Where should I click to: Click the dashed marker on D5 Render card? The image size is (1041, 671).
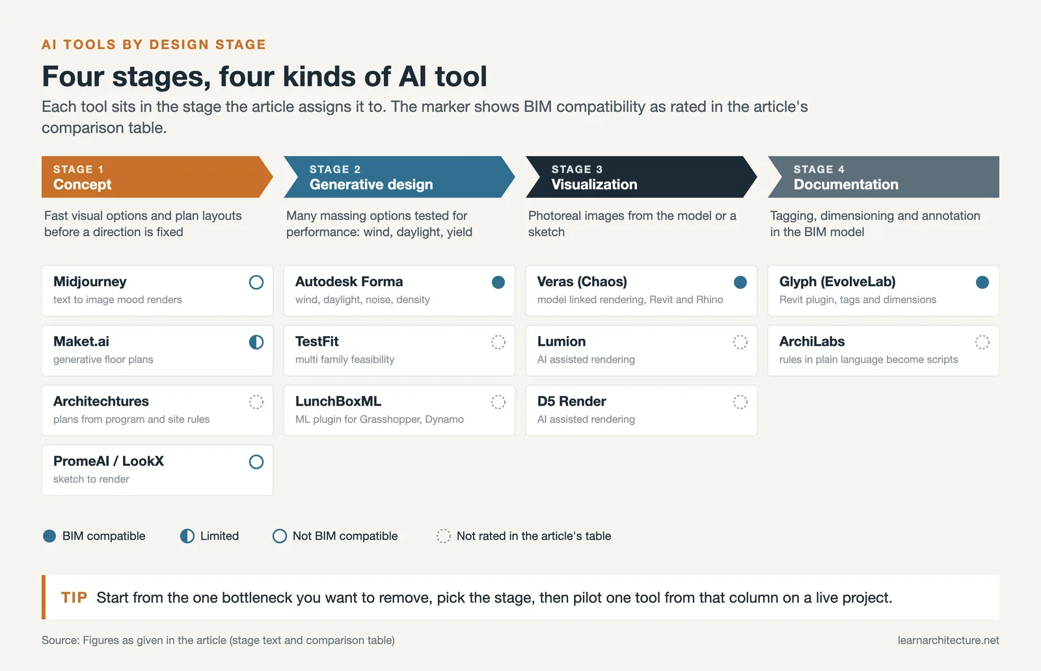[740, 402]
